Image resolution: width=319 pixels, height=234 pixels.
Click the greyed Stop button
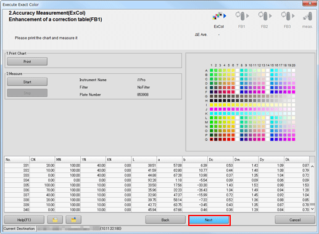point(27,93)
